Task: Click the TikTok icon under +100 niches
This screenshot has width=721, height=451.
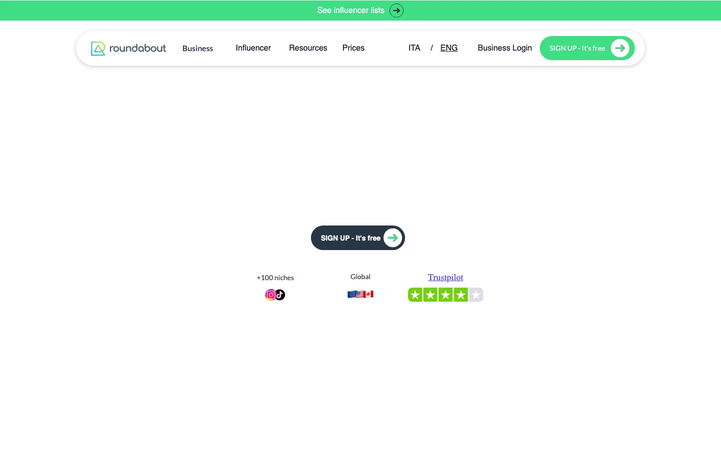Action: [280, 295]
